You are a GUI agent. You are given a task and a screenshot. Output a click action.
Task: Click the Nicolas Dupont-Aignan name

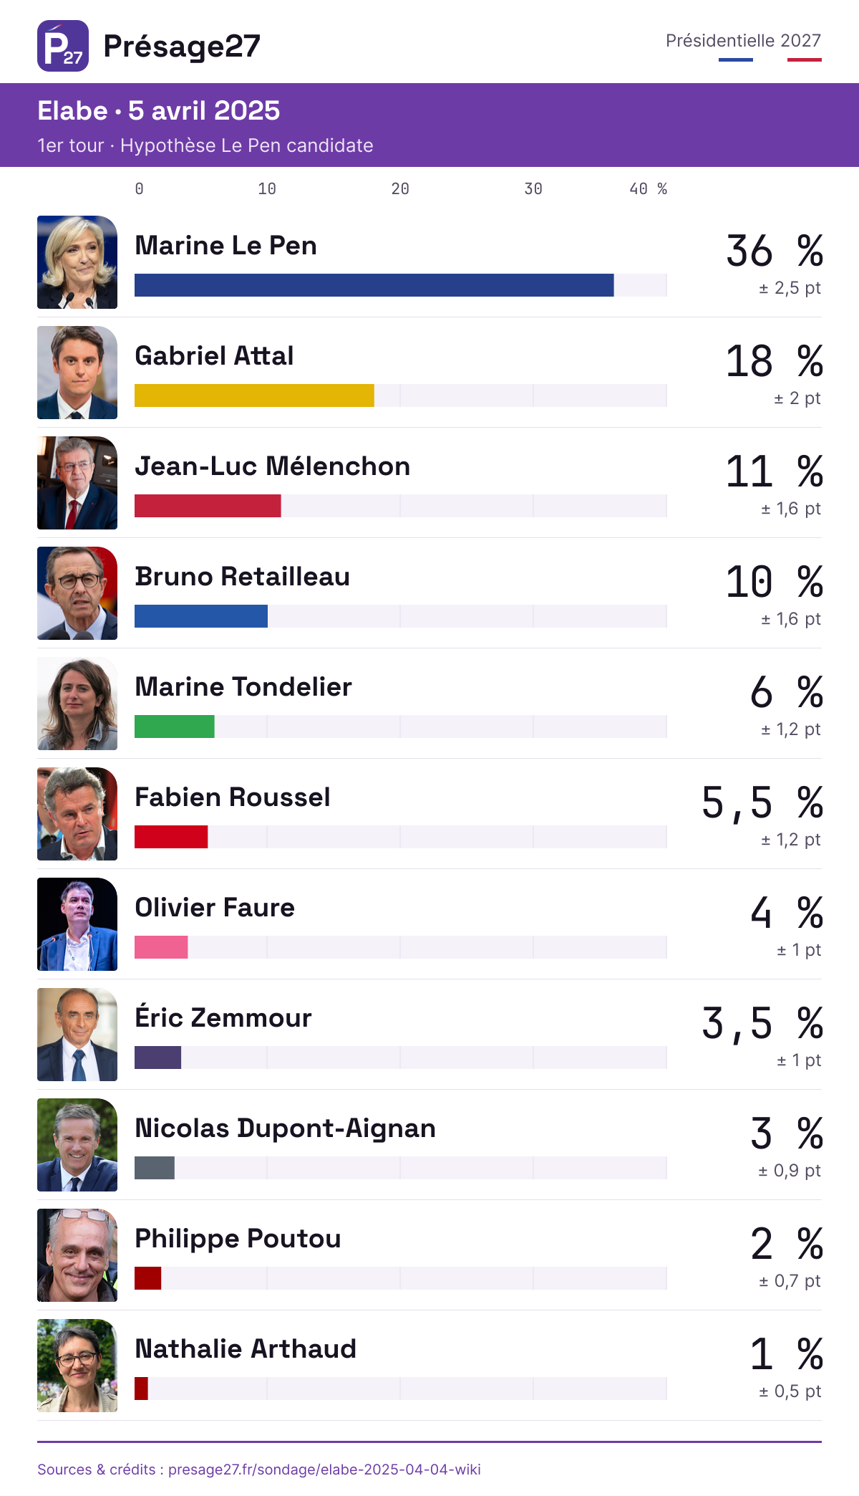[285, 1128]
